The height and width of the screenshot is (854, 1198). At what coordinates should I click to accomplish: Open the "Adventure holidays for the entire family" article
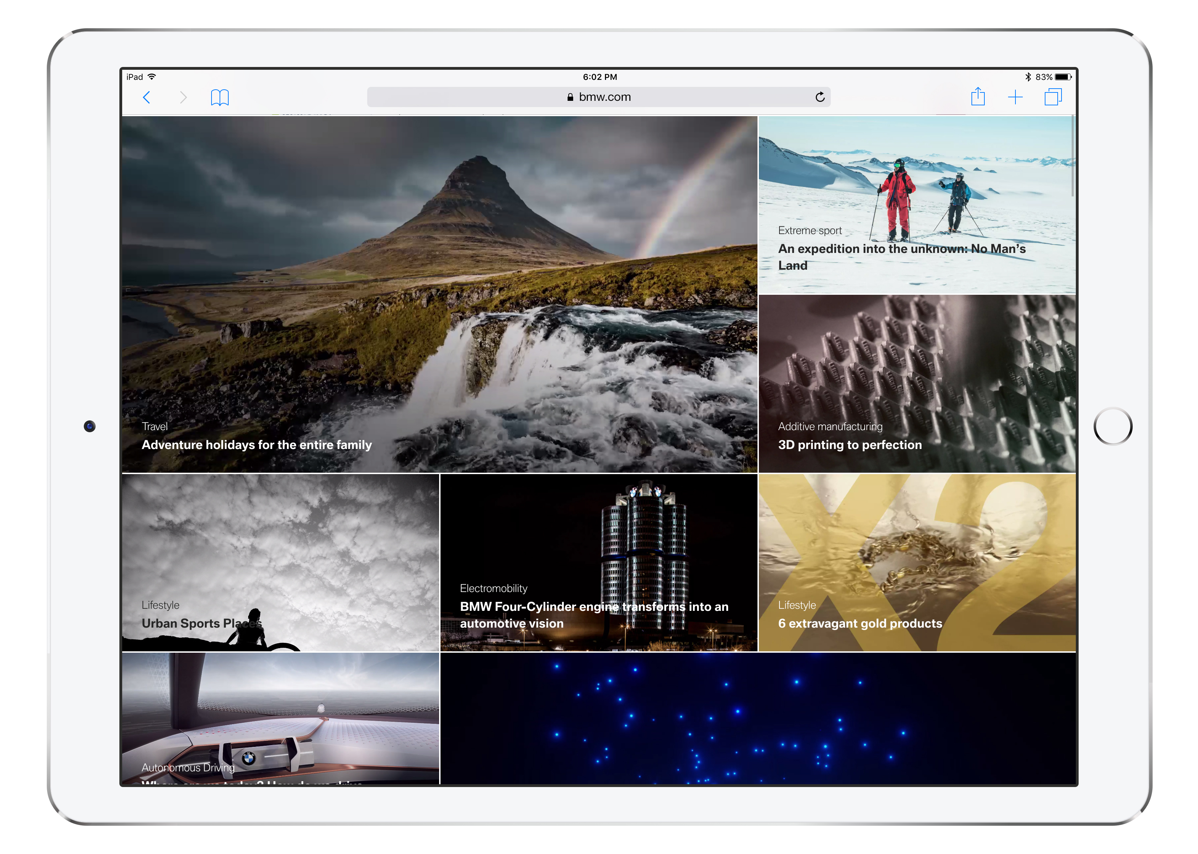tap(256, 445)
